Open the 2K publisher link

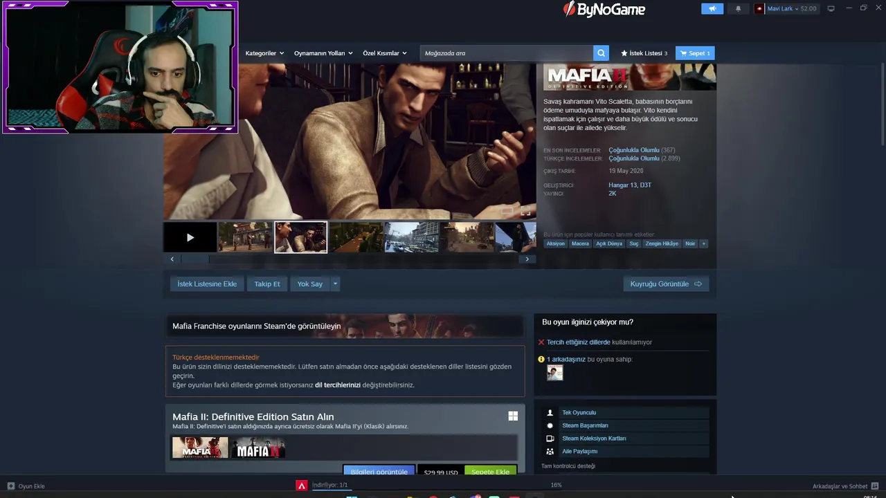[x=613, y=194]
